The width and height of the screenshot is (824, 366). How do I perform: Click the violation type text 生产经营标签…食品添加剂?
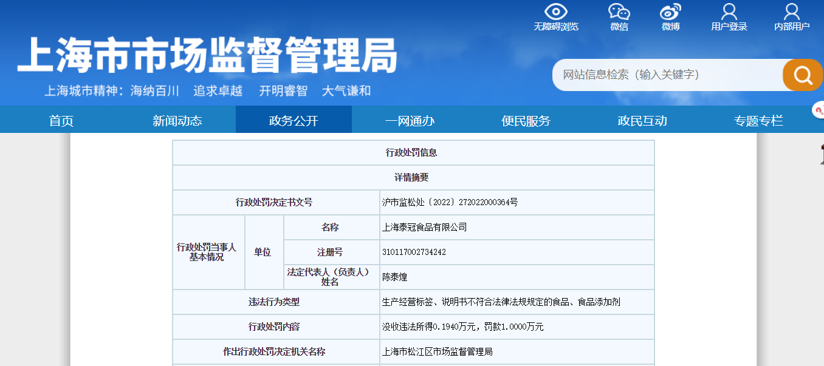[501, 302]
